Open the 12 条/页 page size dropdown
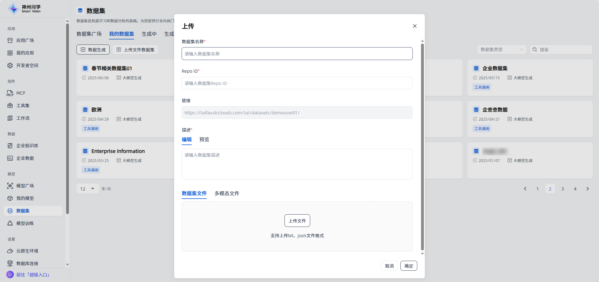 tap(87, 189)
